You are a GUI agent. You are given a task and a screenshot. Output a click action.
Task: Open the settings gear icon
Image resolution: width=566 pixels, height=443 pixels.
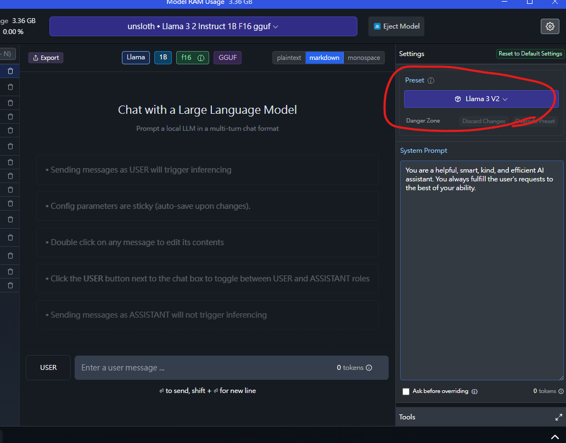[550, 26]
